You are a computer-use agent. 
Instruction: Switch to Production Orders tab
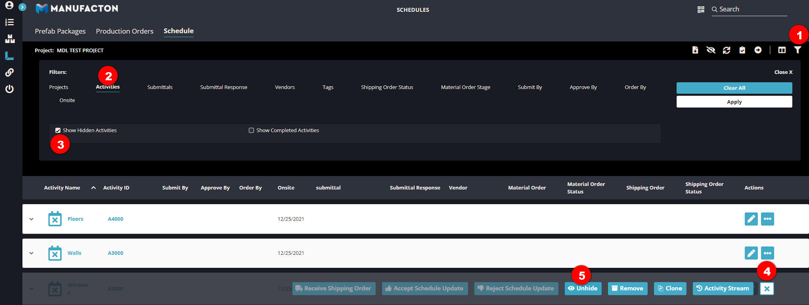point(124,31)
